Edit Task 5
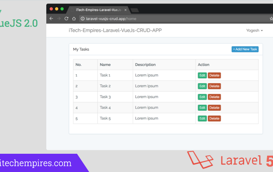Image resolution: width=273 pixels, height=172 pixels. [202, 118]
